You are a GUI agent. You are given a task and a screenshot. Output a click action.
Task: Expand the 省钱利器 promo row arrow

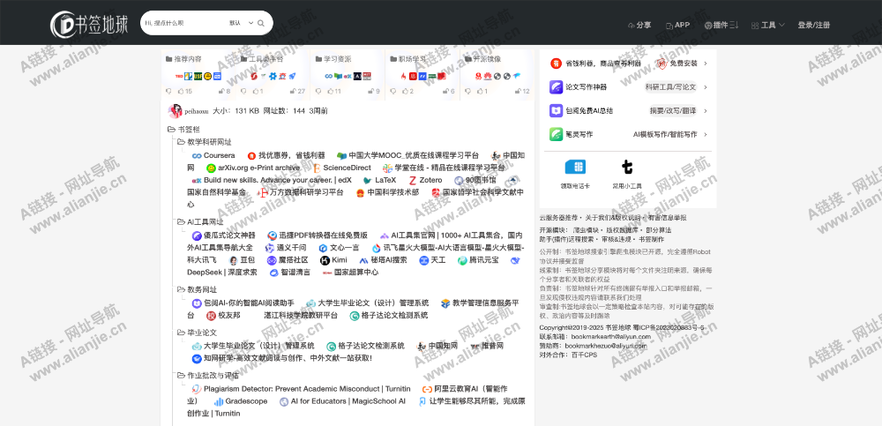706,63
